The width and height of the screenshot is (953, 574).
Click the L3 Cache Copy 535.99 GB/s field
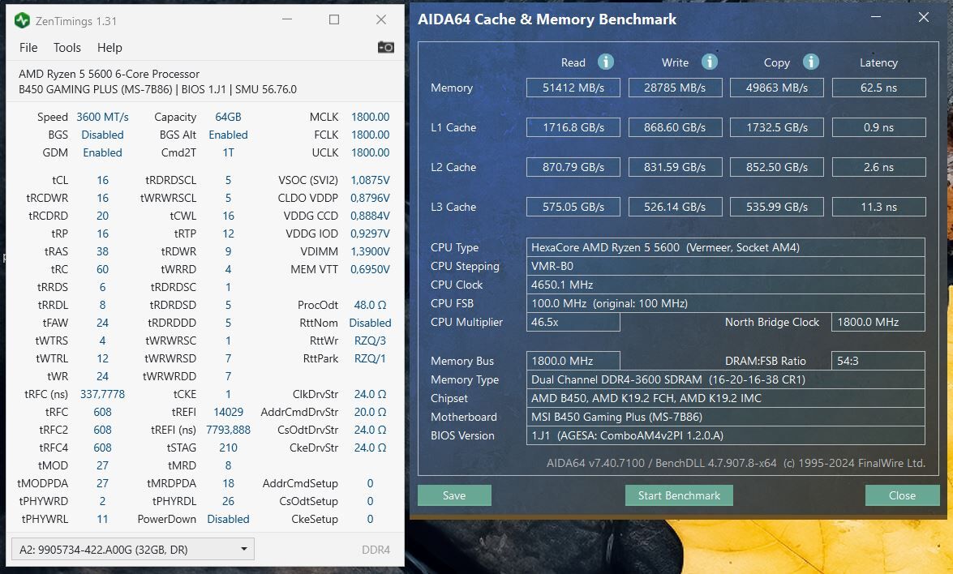click(777, 207)
